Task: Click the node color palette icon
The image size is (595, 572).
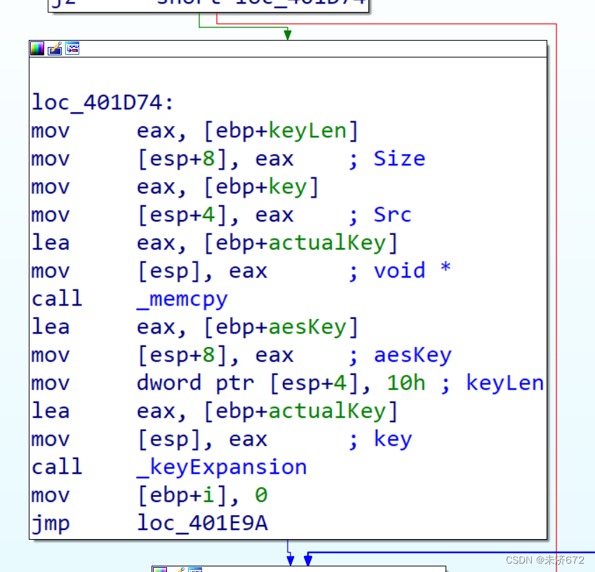Action: click(x=37, y=48)
